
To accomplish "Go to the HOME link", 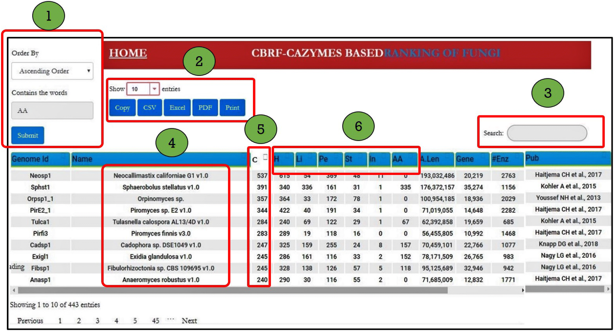I will click(128, 53).
